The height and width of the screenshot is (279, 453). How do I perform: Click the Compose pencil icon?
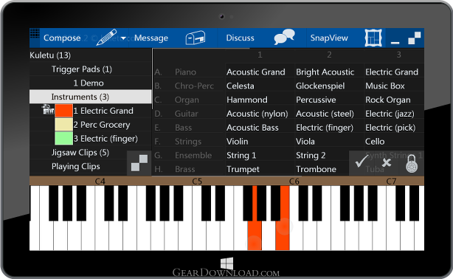coord(106,38)
